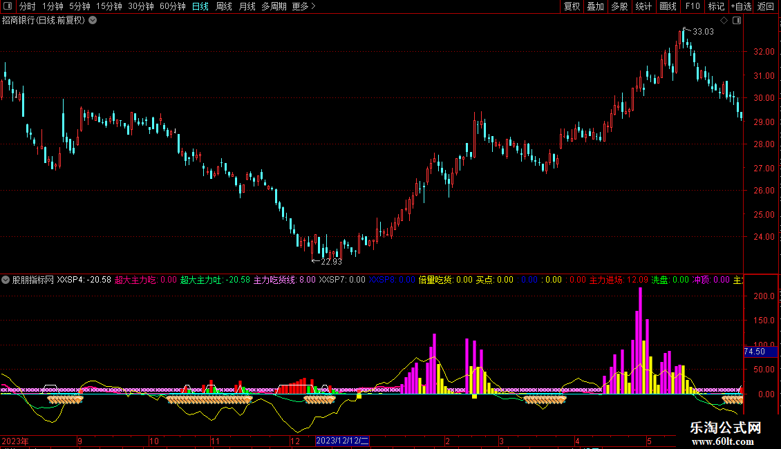The width and height of the screenshot is (781, 449).
Task: Open the 叠加 overlay tool
Action: coord(595,7)
